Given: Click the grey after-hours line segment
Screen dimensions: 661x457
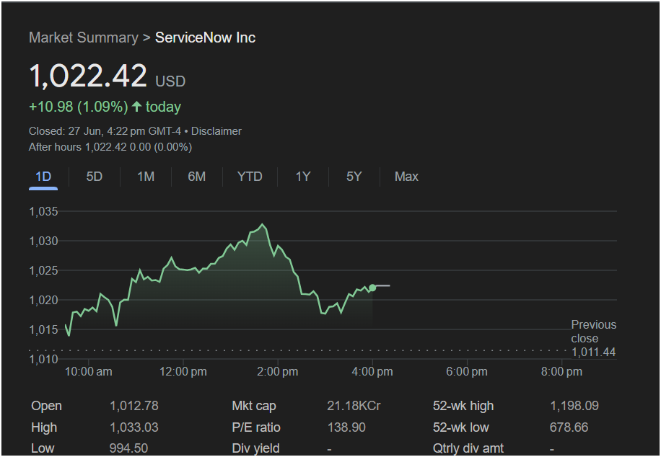Looking at the screenshot, I should tap(382, 286).
